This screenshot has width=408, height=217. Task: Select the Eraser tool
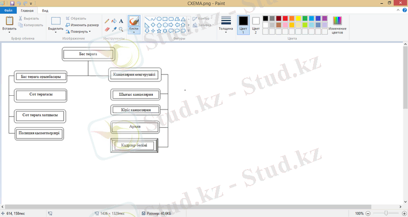point(107,30)
